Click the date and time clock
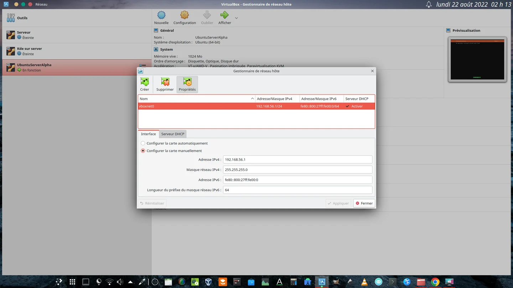Screen dimensions: 513x288 [x=474, y=5]
